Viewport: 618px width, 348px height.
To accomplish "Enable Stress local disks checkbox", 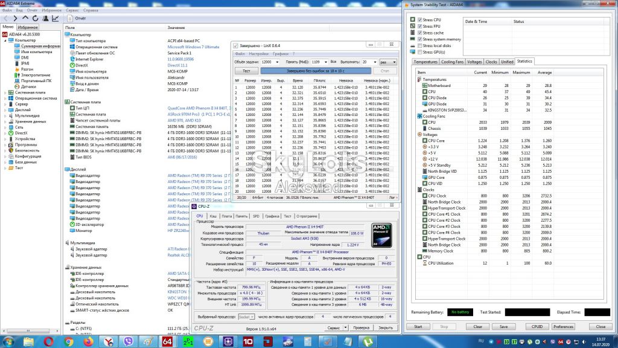I will (420, 45).
